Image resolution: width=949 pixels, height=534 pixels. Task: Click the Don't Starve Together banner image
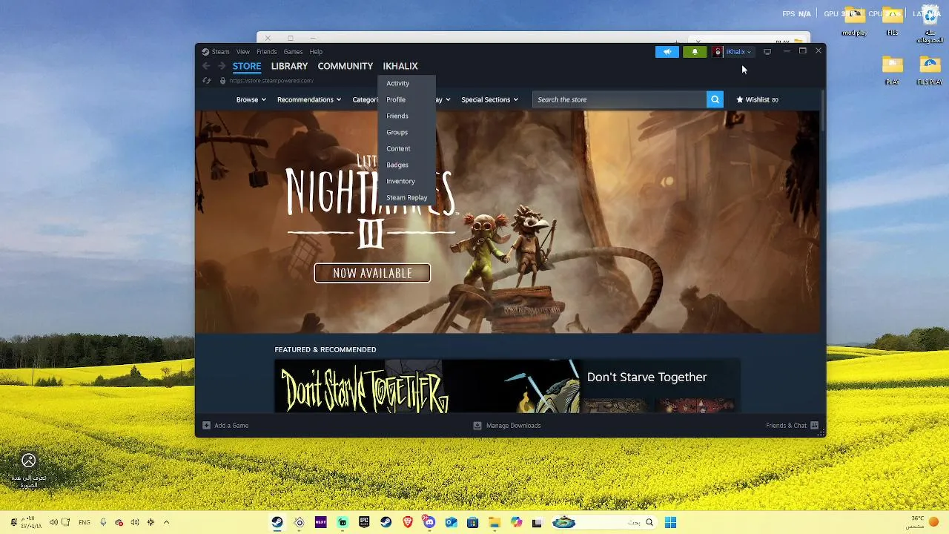coord(426,386)
